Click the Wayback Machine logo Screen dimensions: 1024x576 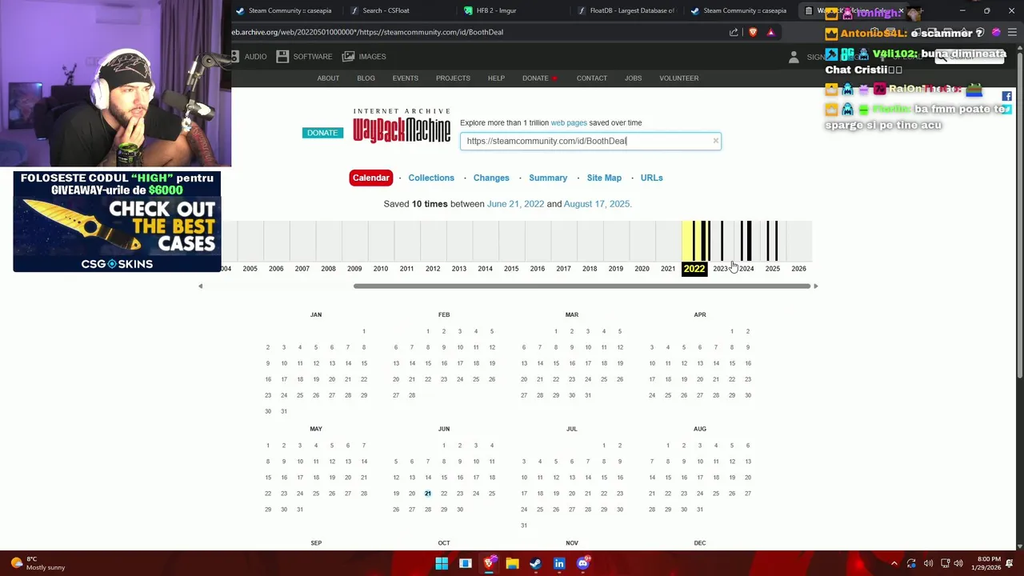point(402,126)
